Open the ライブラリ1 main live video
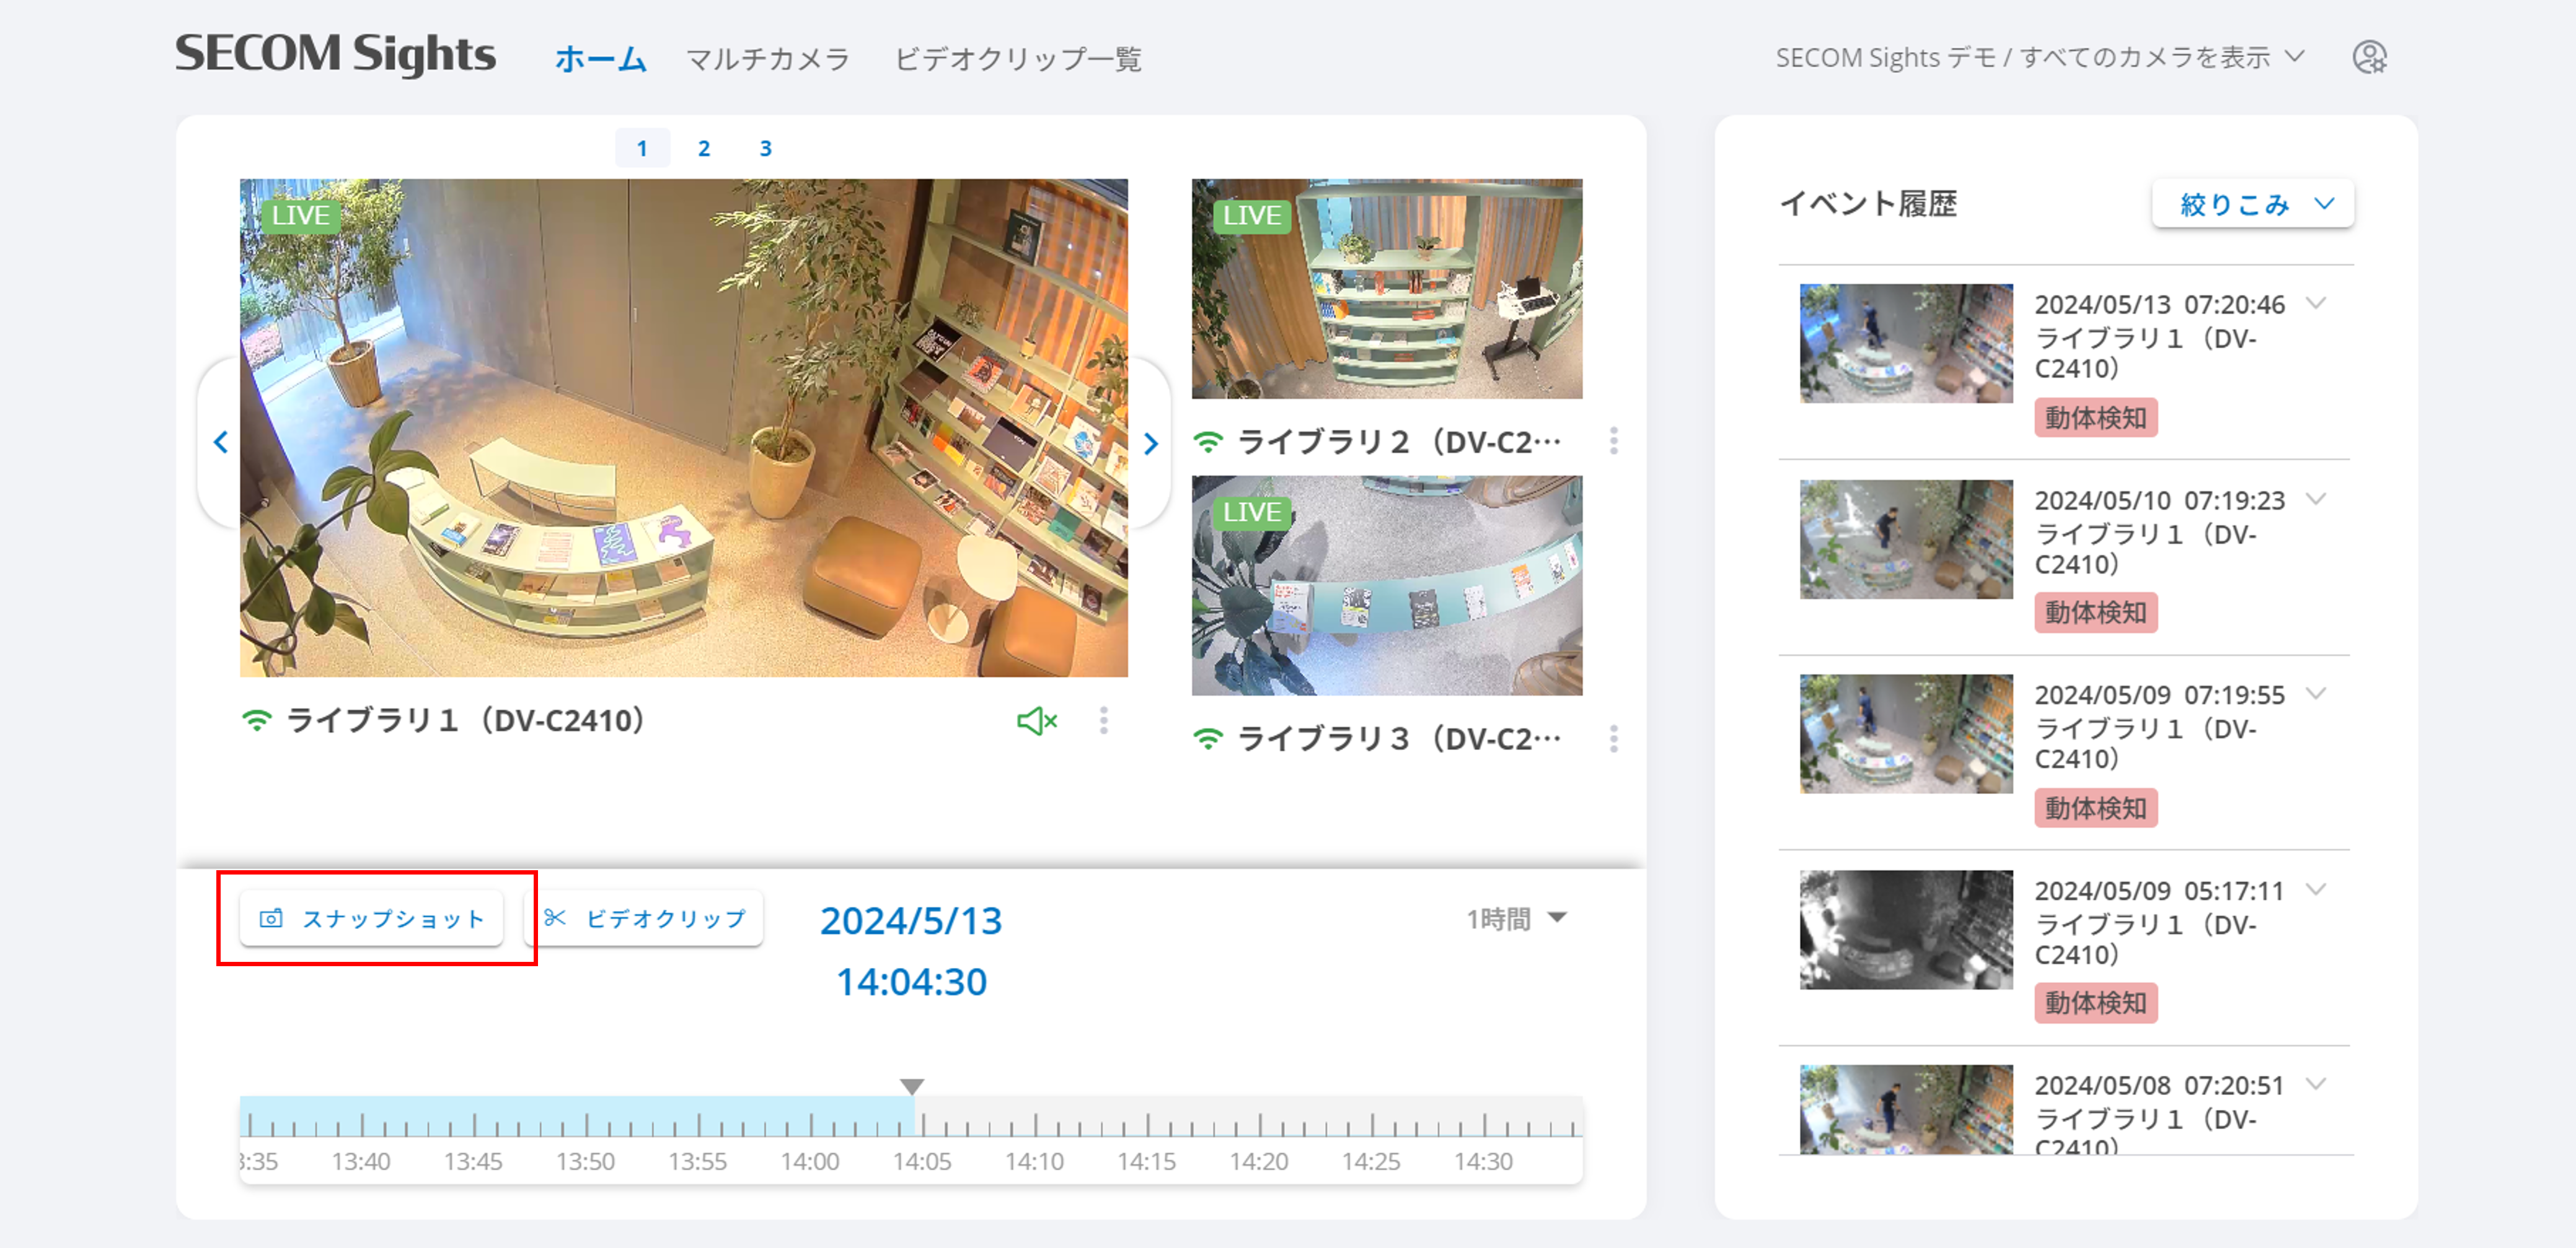 tap(684, 427)
